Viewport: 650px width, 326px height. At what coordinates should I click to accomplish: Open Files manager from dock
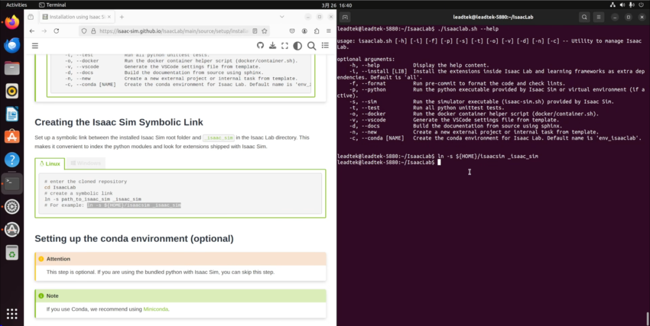click(x=12, y=68)
